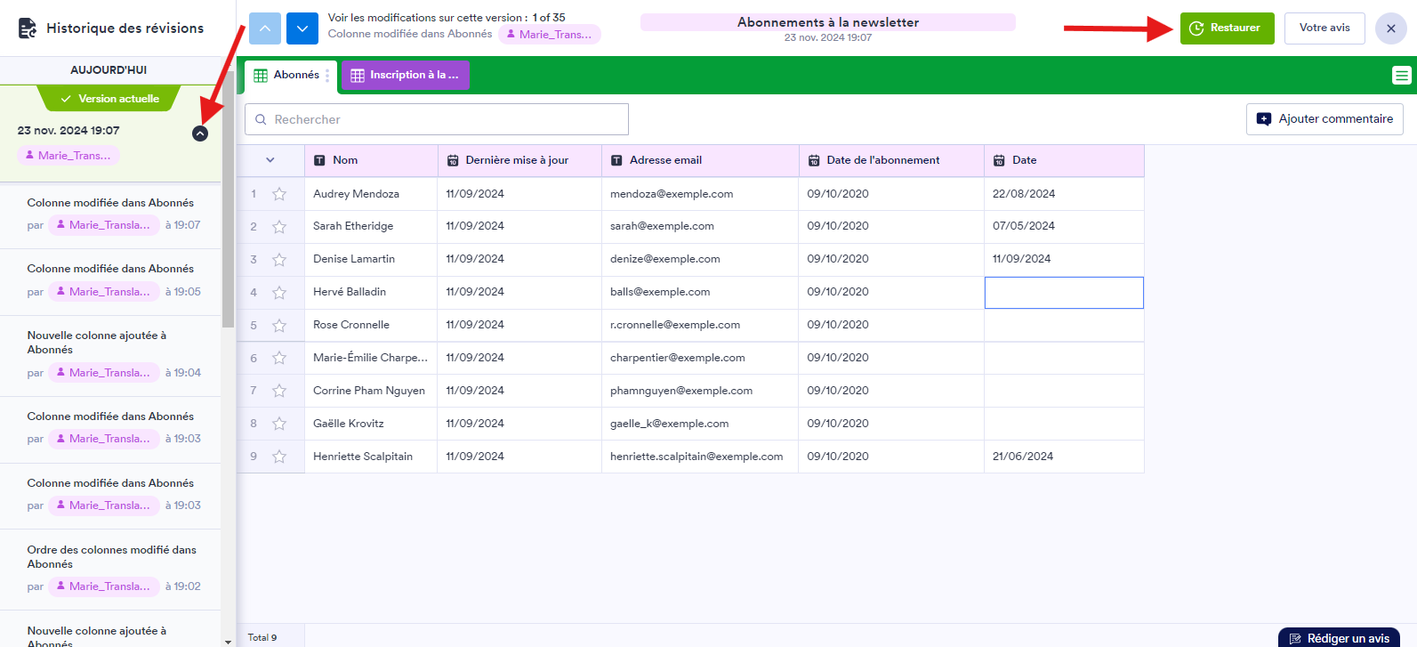The image size is (1417, 647).
Task: Click the green Restaurer button
Action: click(1226, 28)
